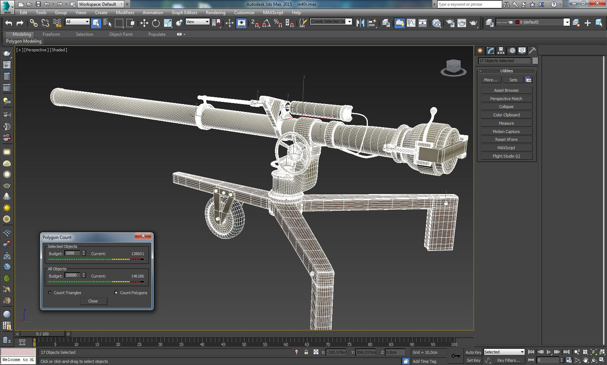Open the Modify command panel tab
607x365 pixels.
[490, 51]
